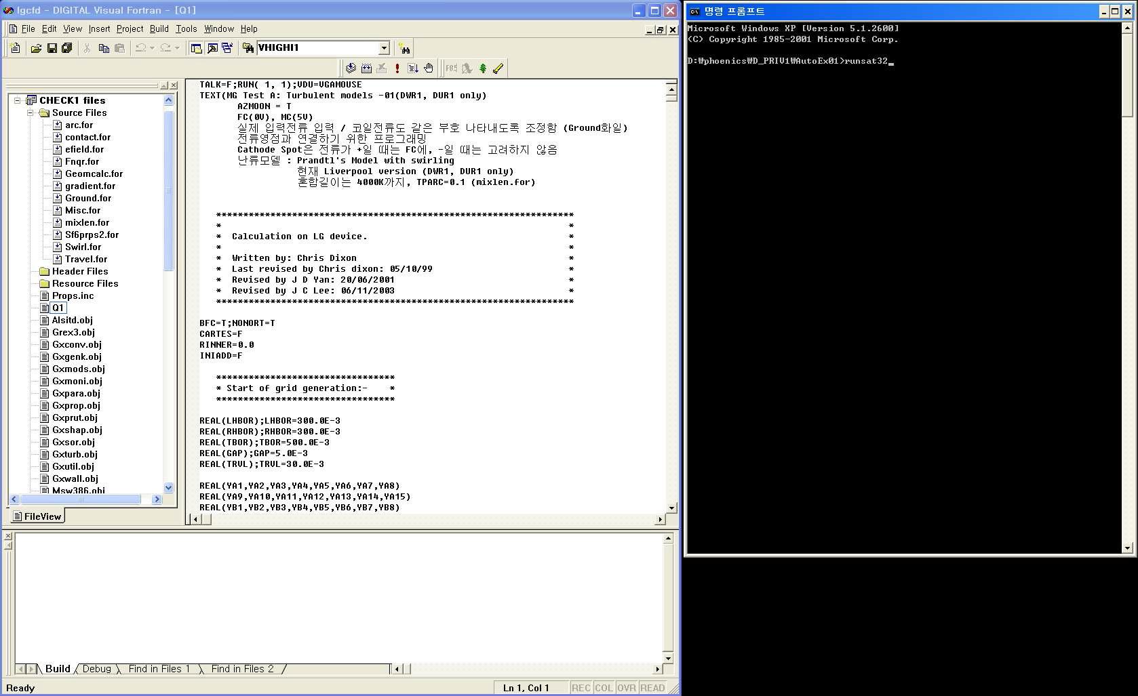Select Props.inc in the file tree

point(73,296)
